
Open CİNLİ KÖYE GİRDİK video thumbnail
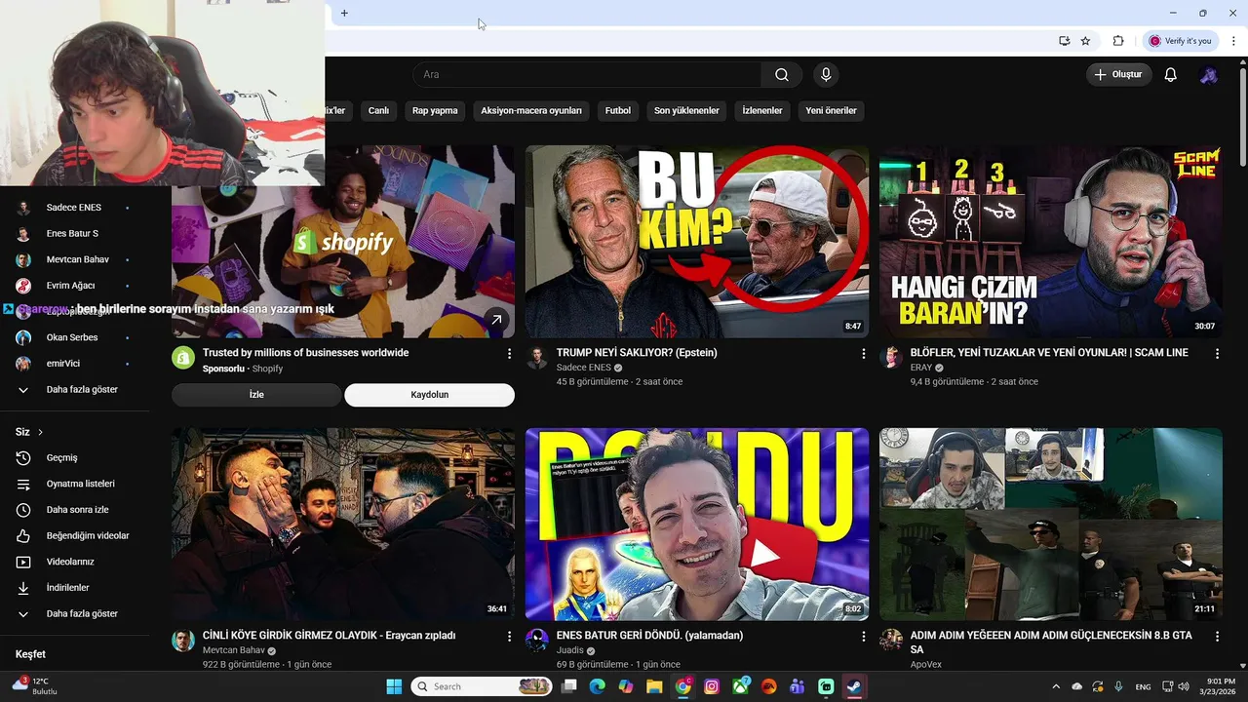343,524
